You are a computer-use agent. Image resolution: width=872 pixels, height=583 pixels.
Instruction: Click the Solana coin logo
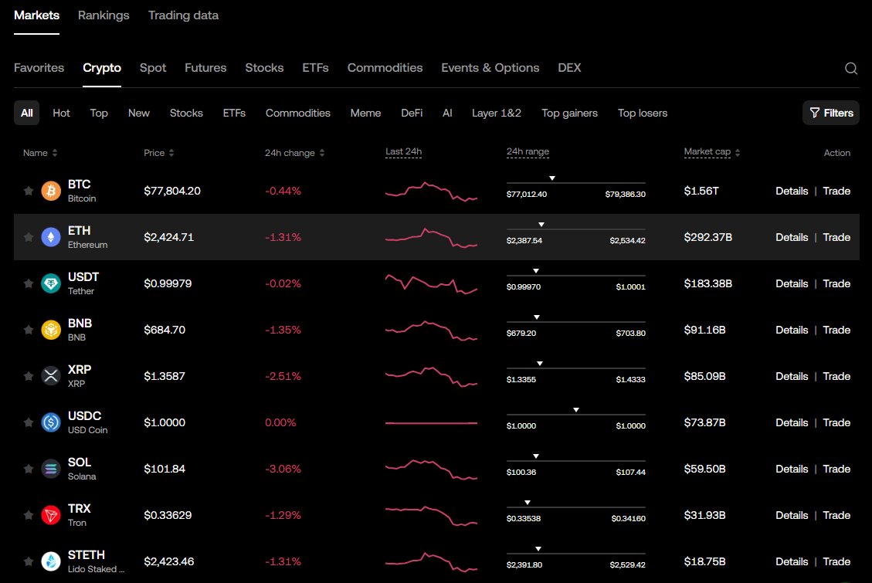point(51,469)
